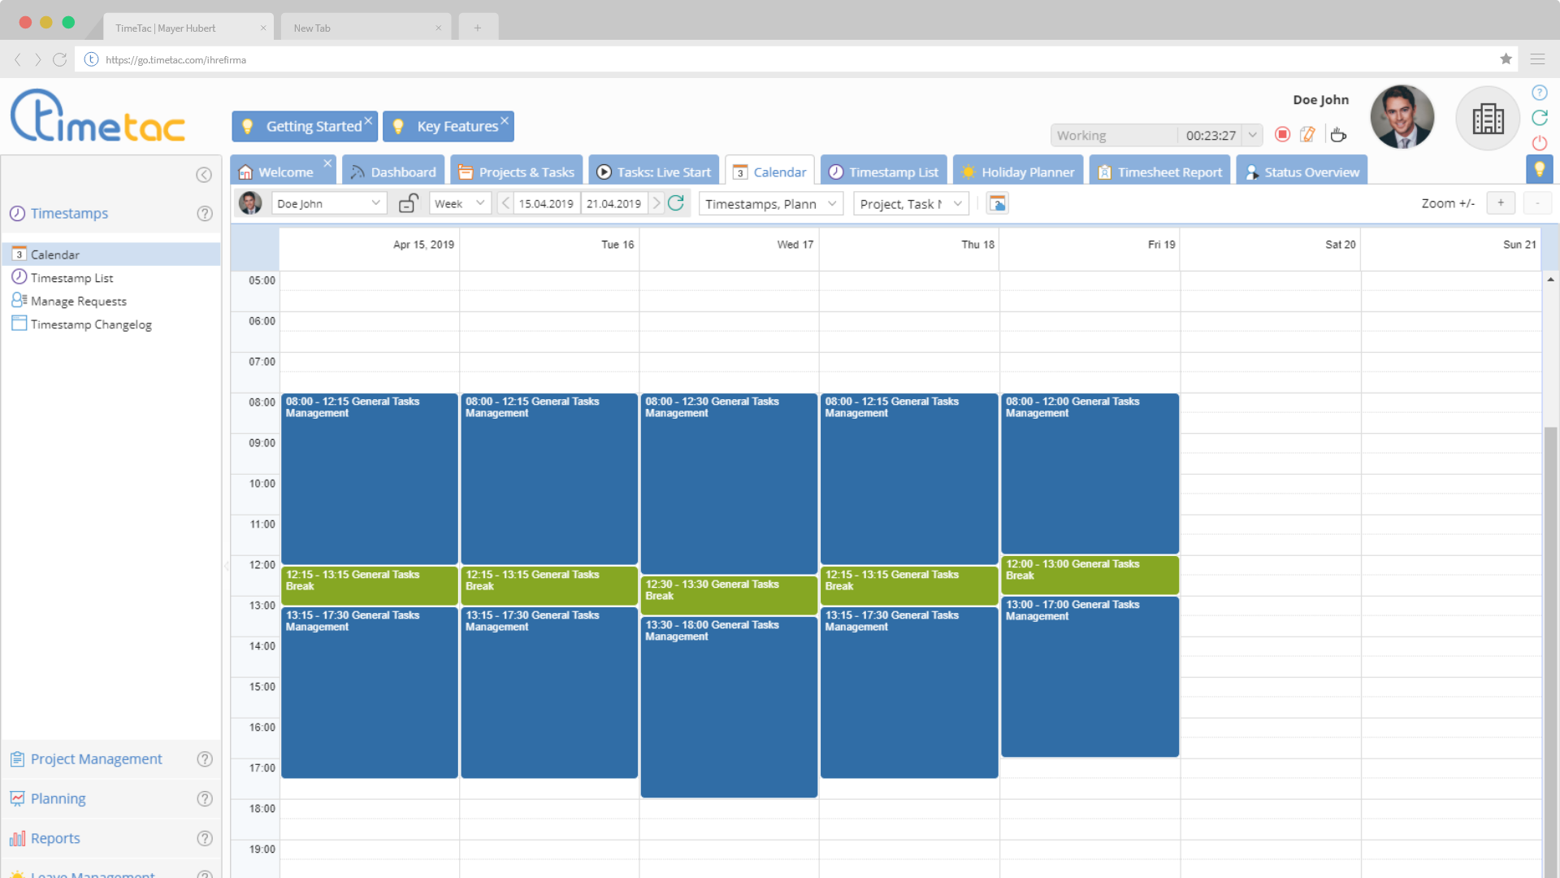Image resolution: width=1560 pixels, height=878 pixels.
Task: Collapse the left sidebar panel
Action: pos(204,175)
